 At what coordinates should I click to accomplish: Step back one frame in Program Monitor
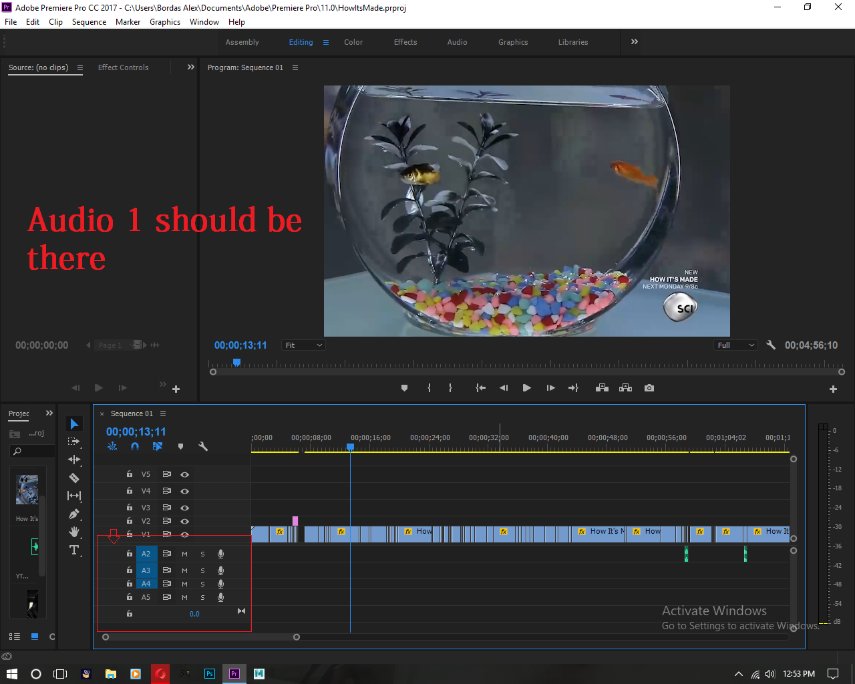point(504,388)
